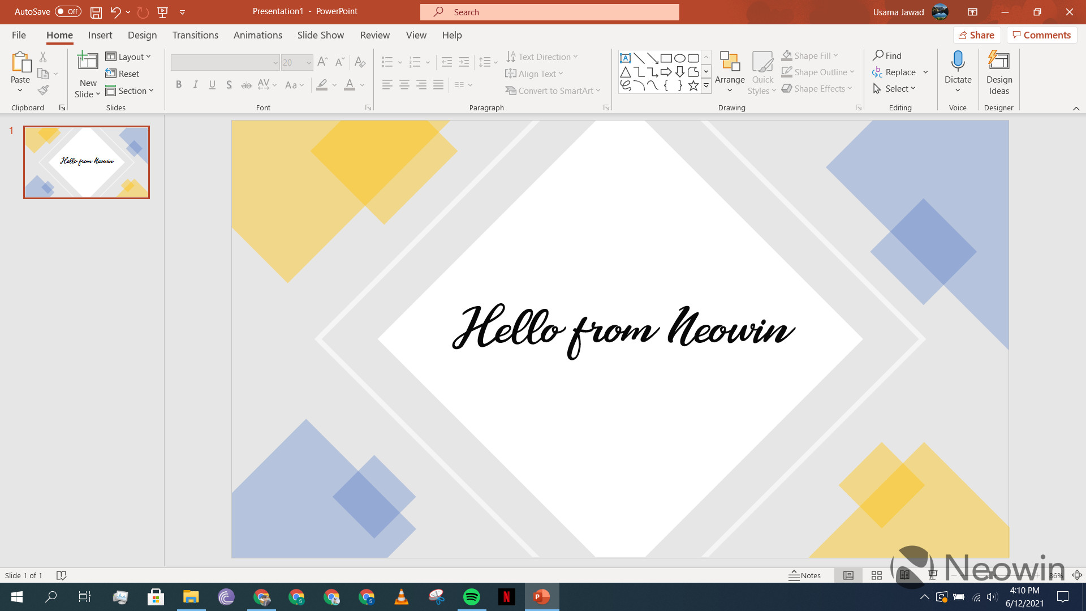Expand the Shape Fill options
The width and height of the screenshot is (1086, 611).
click(x=835, y=55)
